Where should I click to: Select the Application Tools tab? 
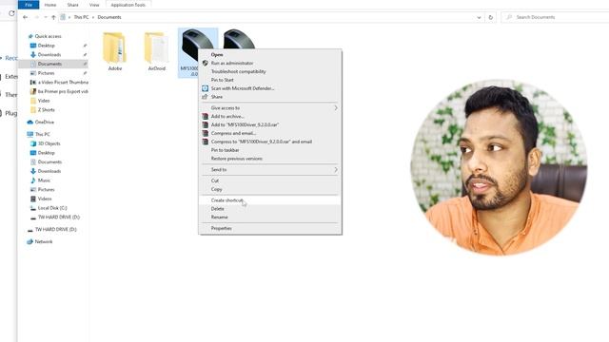[128, 5]
